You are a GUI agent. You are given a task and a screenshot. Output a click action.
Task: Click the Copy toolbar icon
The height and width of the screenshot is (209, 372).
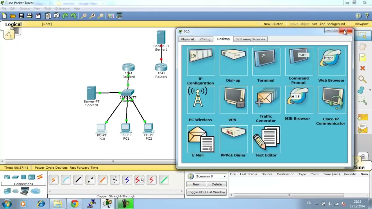point(48,16)
